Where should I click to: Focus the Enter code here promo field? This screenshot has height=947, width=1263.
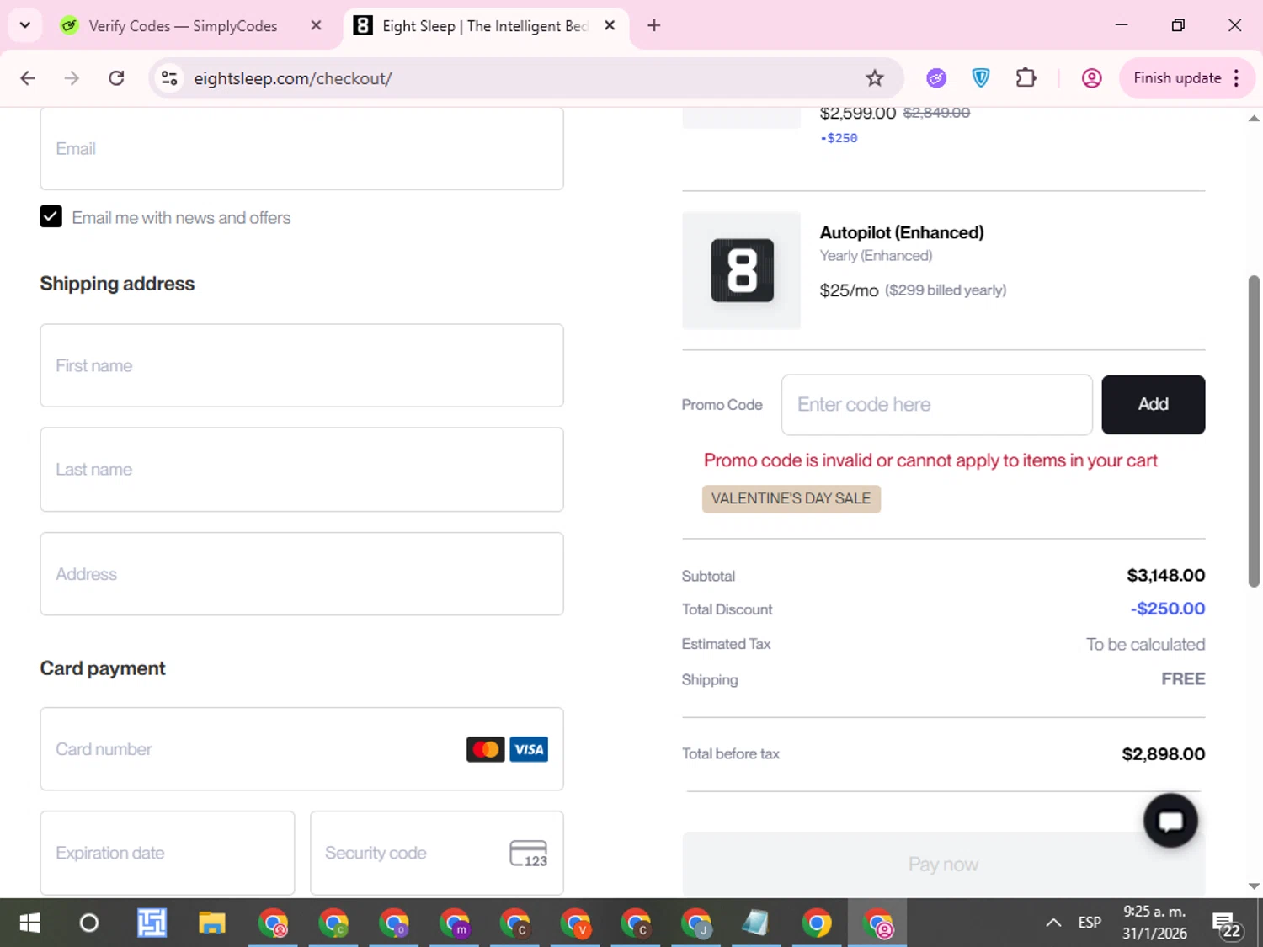tap(937, 405)
